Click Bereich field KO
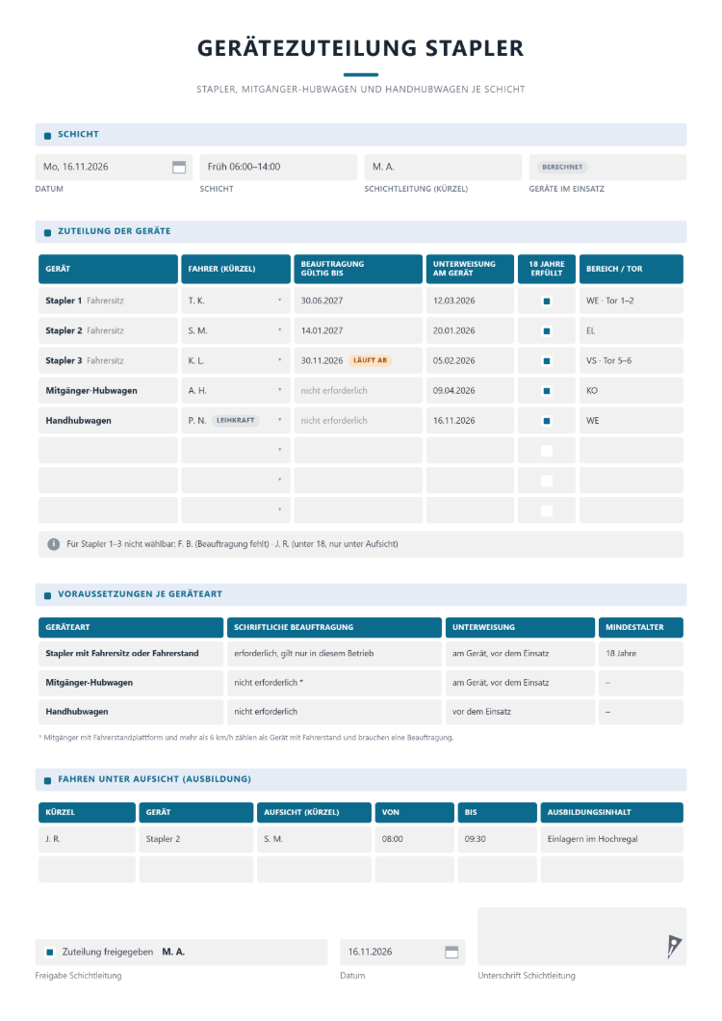Viewport: 722px width, 1021px height. 631,391
